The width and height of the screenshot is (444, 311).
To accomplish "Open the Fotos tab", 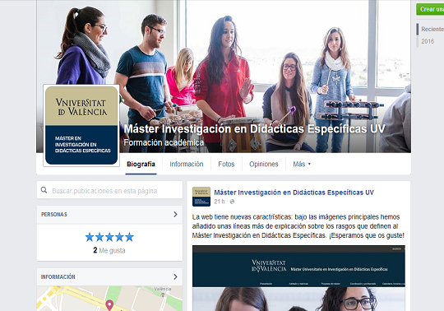I will [x=226, y=165].
